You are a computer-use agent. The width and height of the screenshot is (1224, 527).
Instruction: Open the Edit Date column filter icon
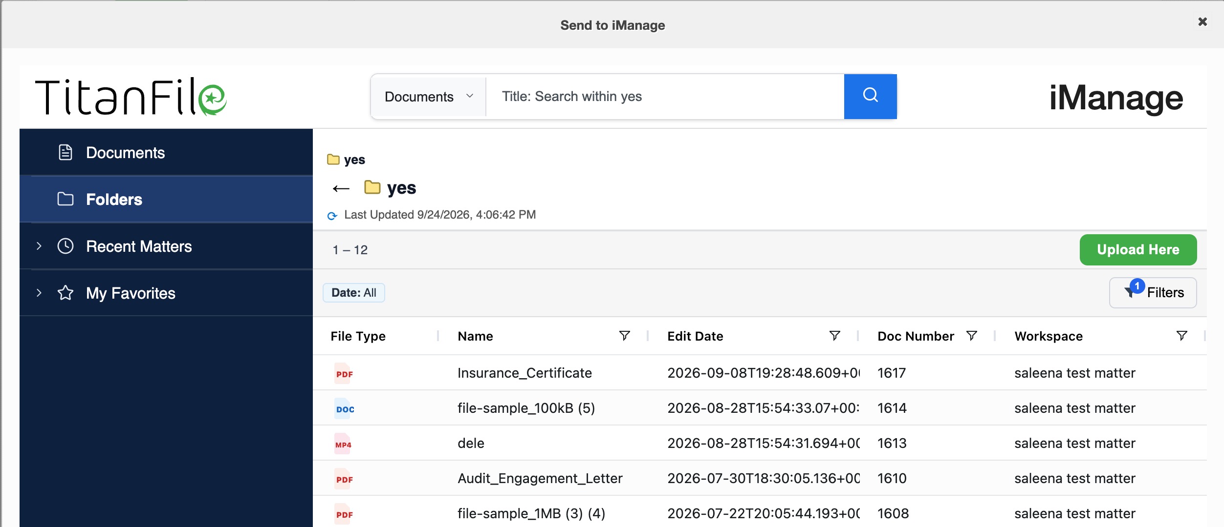click(835, 336)
